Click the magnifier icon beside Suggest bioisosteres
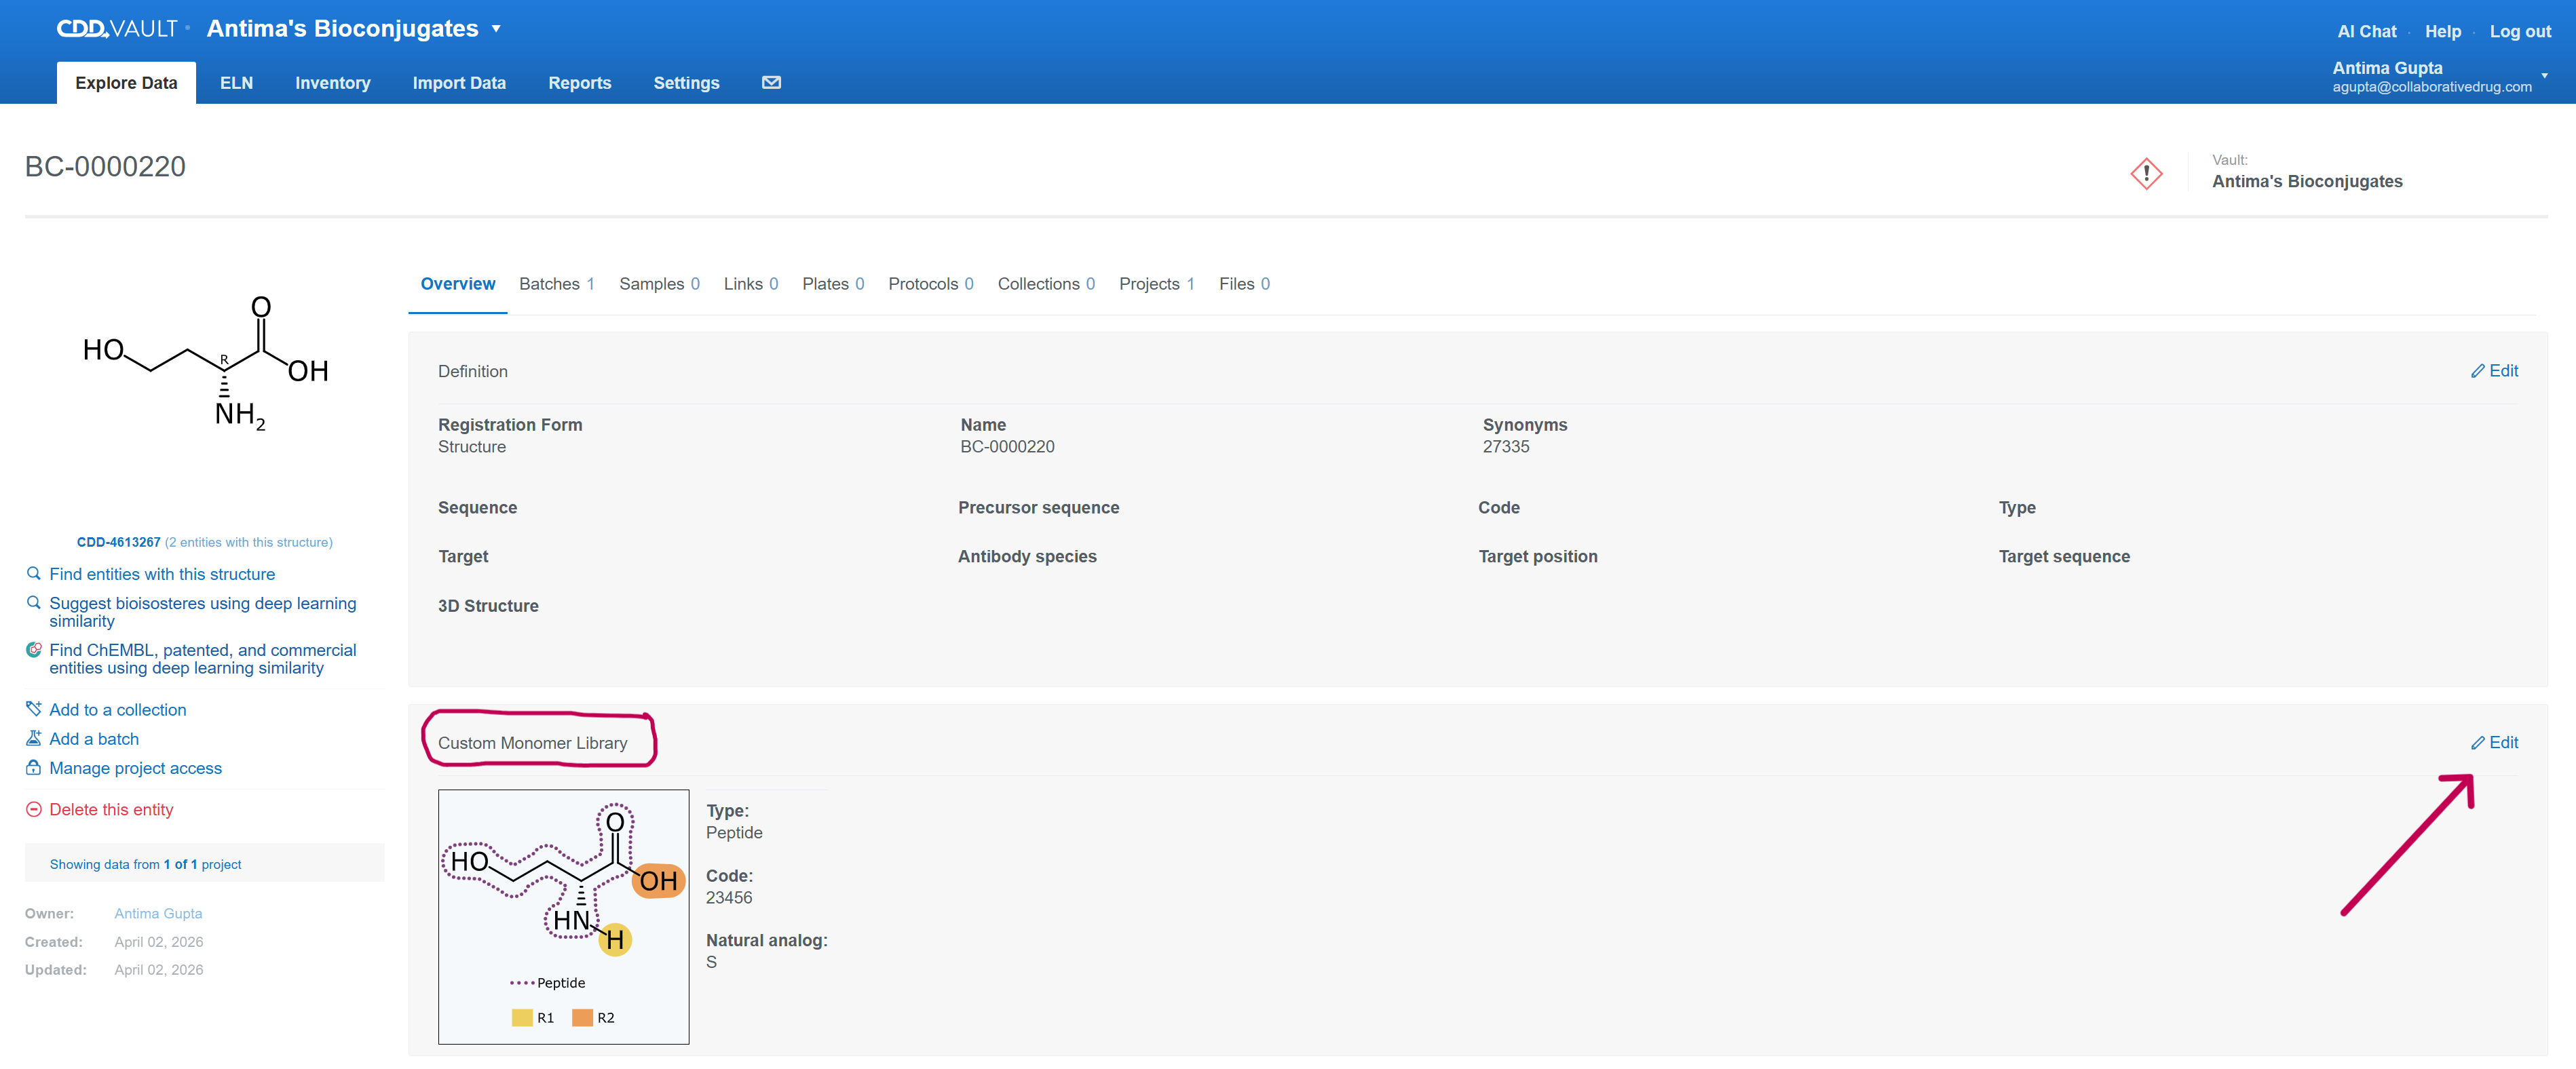Screen dimensions: 2576x1069 pyautogui.click(x=33, y=603)
